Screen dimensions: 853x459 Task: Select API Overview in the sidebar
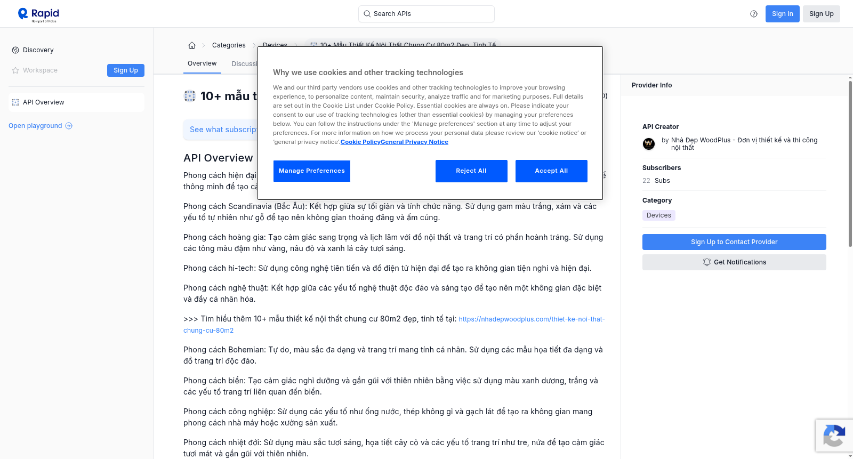pos(77,102)
